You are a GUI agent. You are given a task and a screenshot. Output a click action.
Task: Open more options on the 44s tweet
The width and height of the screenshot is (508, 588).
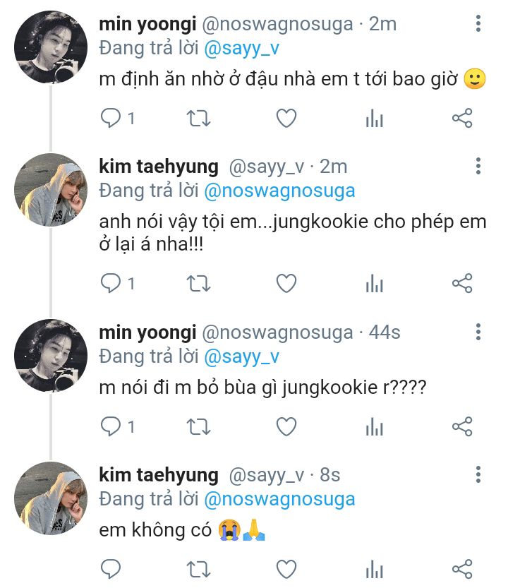pyautogui.click(x=478, y=332)
